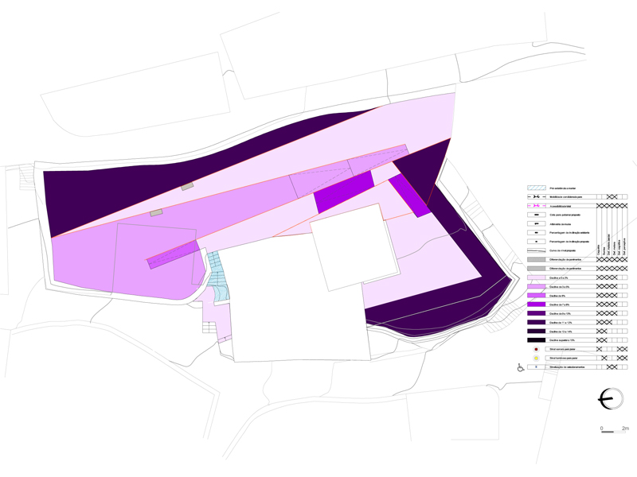637x477 pixels.
Task: Click the bright purple slope legend swatch
Action: coord(537,304)
